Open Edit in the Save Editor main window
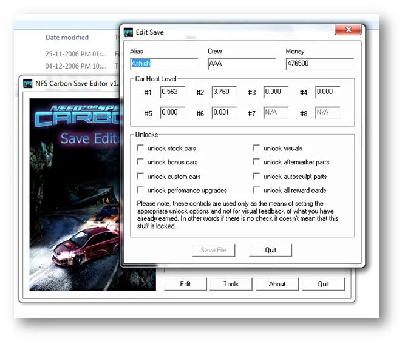Screen dimensions: 405x344 (x=185, y=284)
